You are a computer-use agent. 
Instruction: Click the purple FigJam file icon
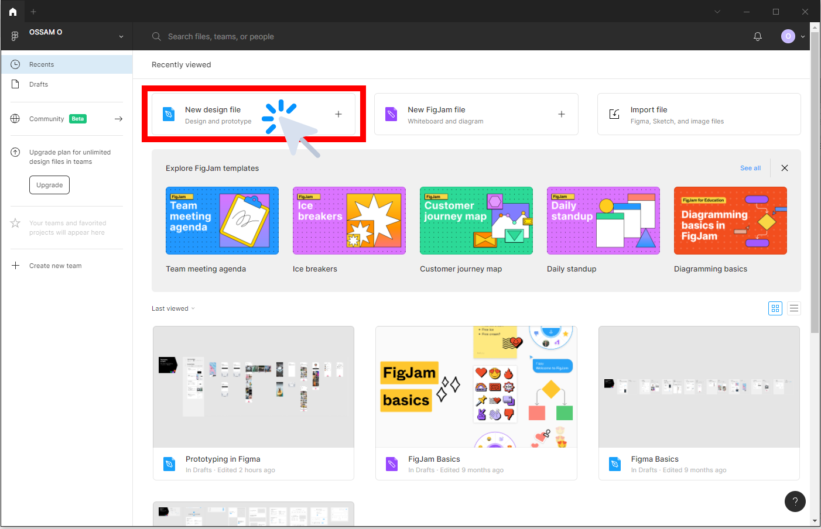[x=391, y=114]
